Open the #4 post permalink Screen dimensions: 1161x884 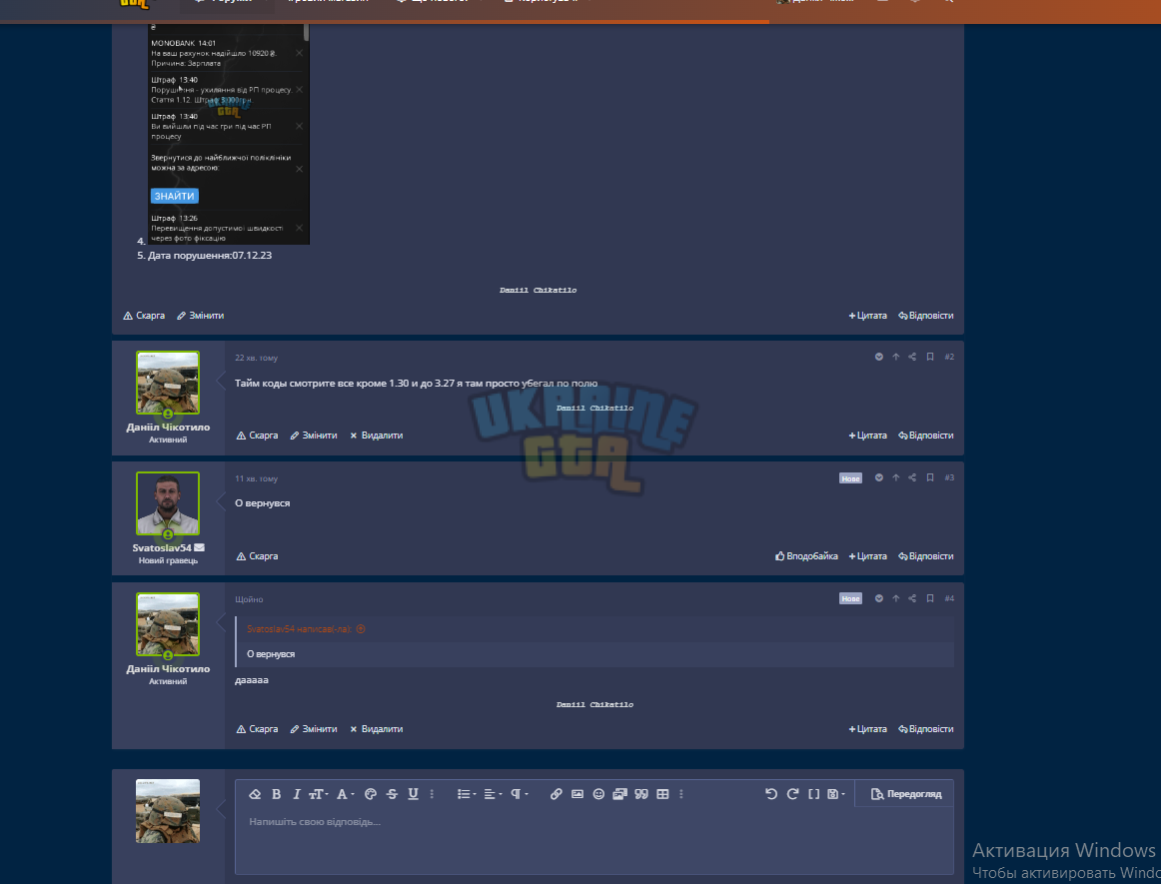point(949,598)
